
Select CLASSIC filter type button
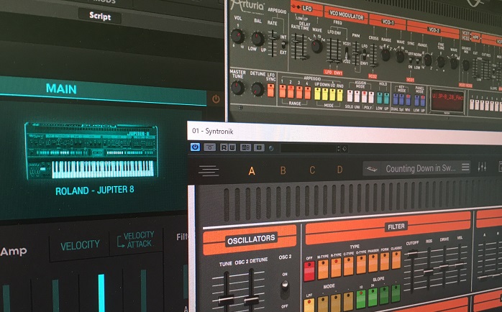coord(396,260)
